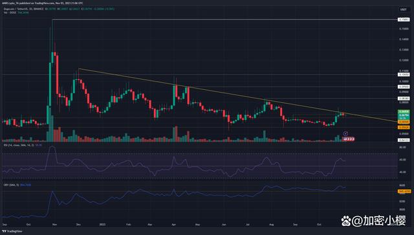Click the lower orange price label

click(404, 128)
